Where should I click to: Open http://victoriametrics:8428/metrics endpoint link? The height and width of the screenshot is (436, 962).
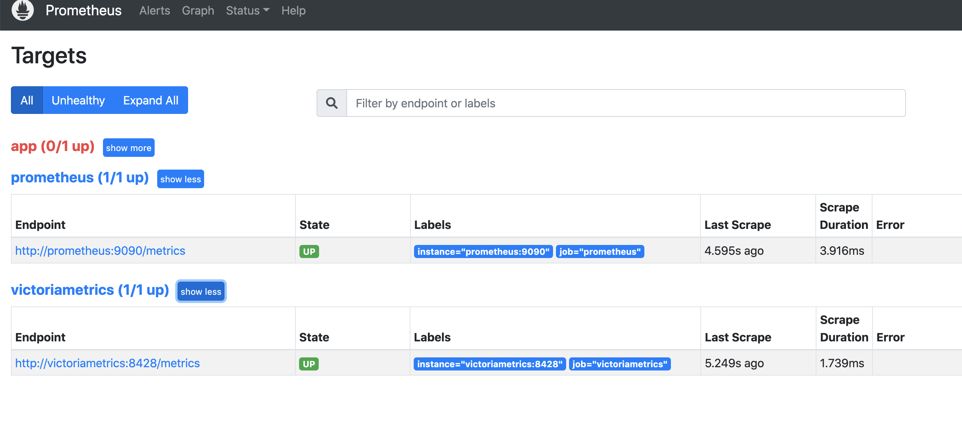pyautogui.click(x=108, y=363)
